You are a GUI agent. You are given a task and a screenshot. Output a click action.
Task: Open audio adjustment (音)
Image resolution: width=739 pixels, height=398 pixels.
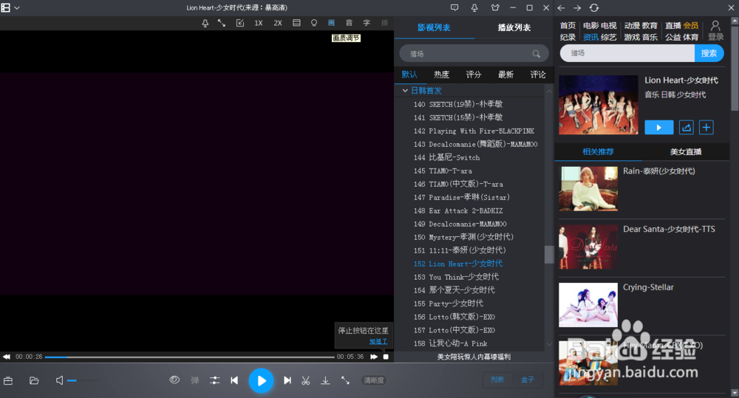click(350, 23)
